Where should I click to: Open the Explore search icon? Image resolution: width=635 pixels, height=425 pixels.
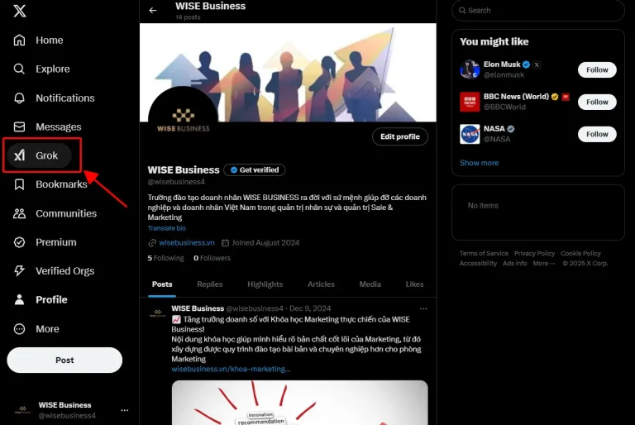point(19,69)
